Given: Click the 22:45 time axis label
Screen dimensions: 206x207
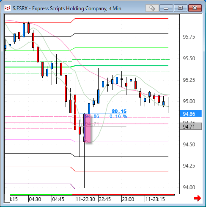Looking at the screenshot, I should 105,199.
